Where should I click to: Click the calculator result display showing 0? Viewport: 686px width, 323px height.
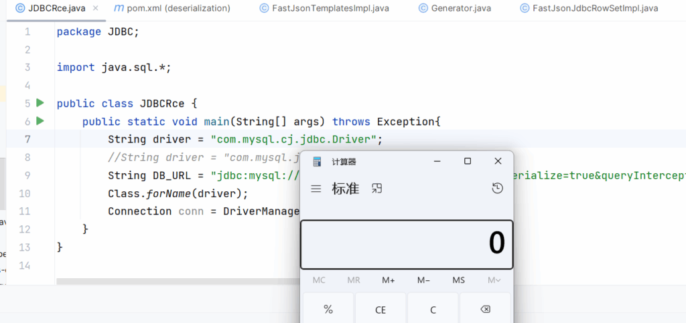tap(407, 243)
